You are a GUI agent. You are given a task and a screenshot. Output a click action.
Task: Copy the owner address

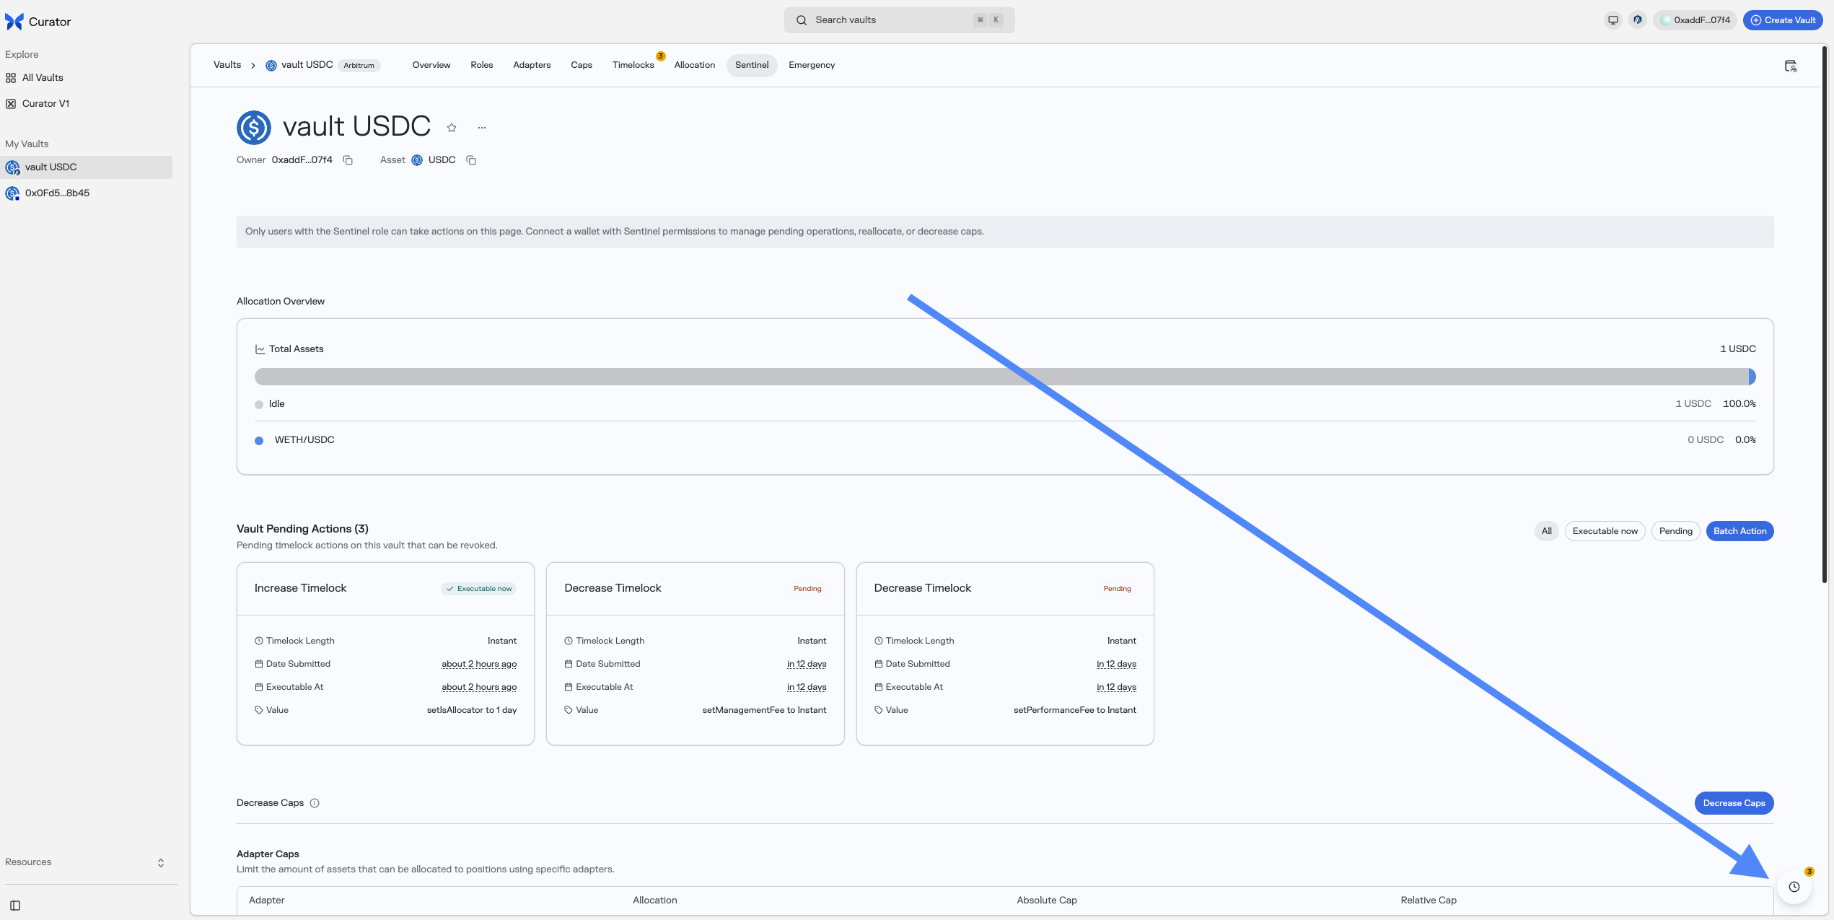pos(348,160)
